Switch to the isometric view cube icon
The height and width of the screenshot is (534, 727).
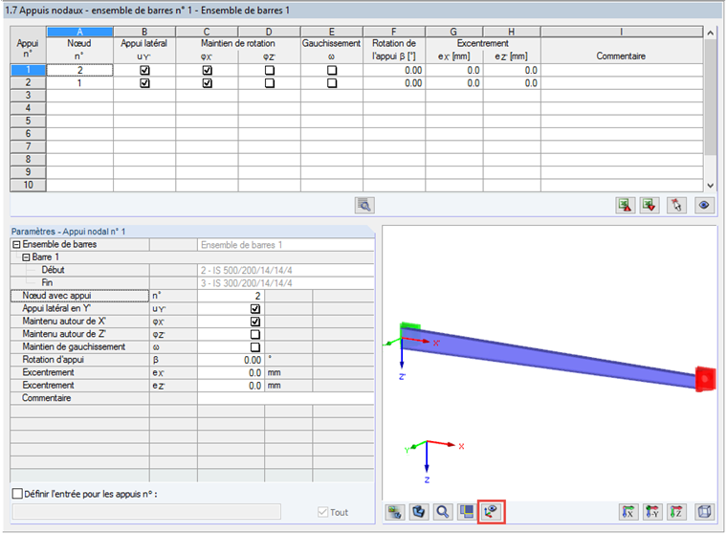click(x=704, y=512)
